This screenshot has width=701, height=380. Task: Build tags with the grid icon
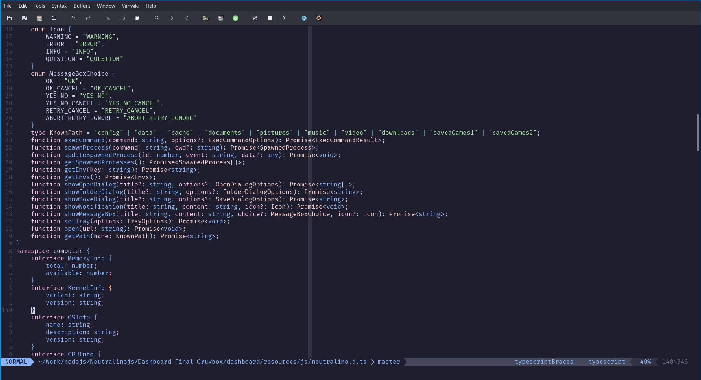pyautogui.click(x=270, y=18)
